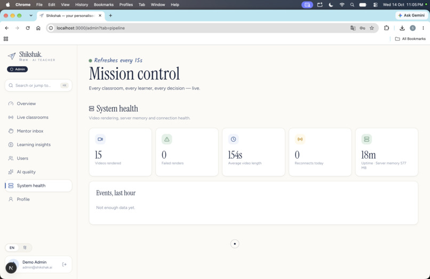Click the Failed renders warning icon
This screenshot has width=430, height=279.
167,139
